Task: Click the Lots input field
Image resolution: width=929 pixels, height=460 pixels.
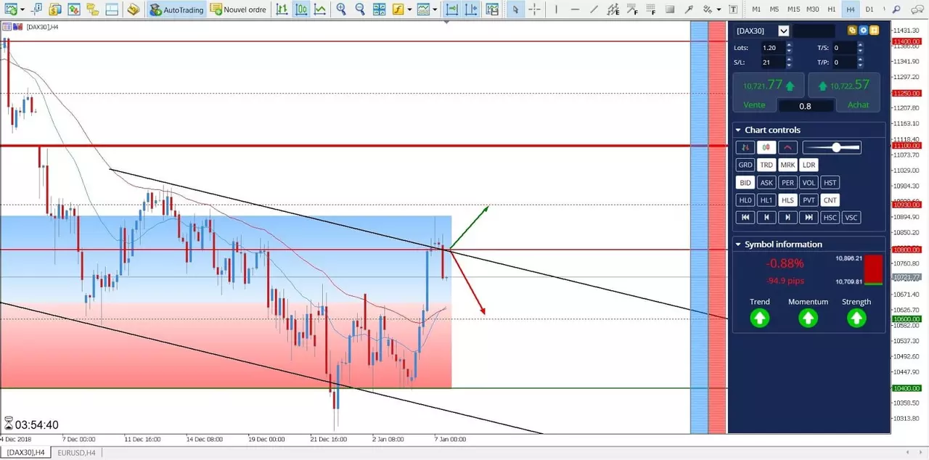Action: point(772,48)
